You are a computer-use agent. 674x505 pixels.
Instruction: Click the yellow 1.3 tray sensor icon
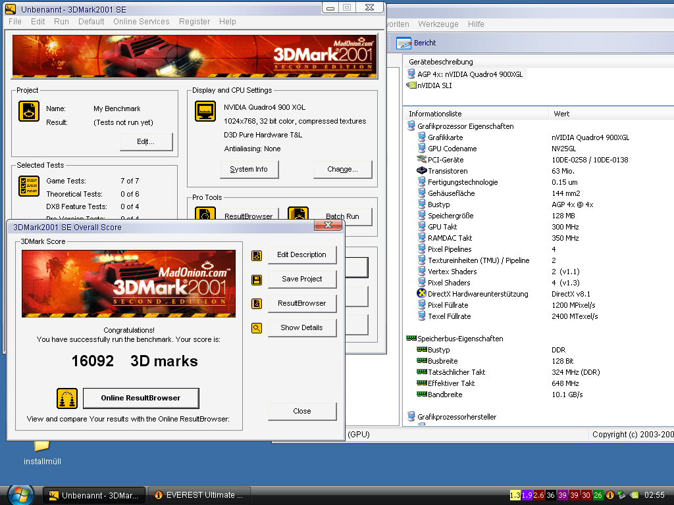point(515,495)
